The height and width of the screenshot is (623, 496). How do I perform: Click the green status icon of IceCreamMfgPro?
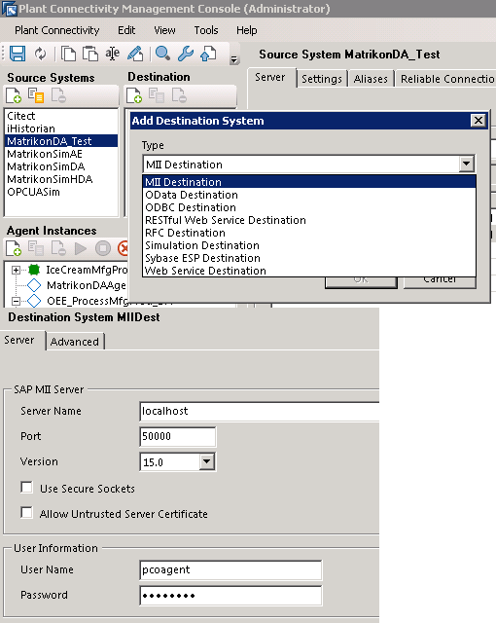(34, 270)
